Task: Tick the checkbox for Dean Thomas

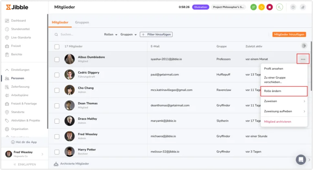Action: 57,106
